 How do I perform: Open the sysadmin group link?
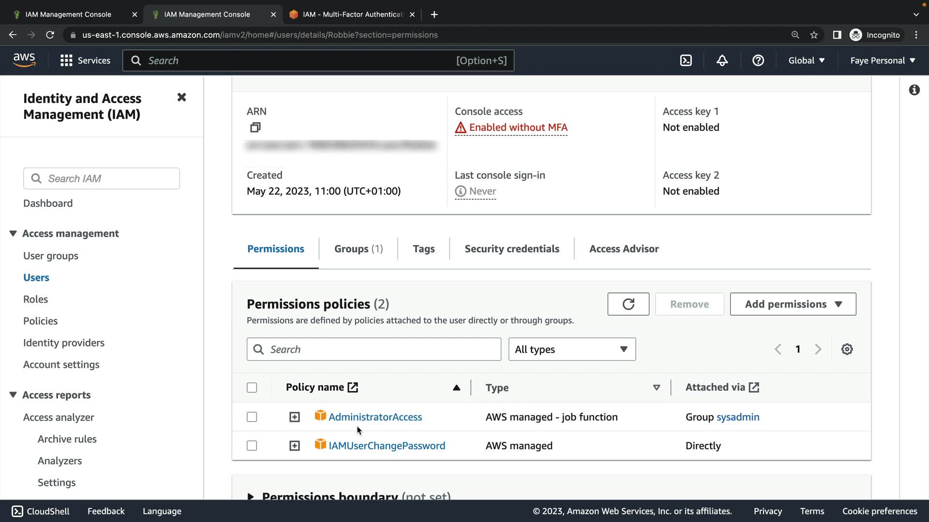click(x=737, y=417)
